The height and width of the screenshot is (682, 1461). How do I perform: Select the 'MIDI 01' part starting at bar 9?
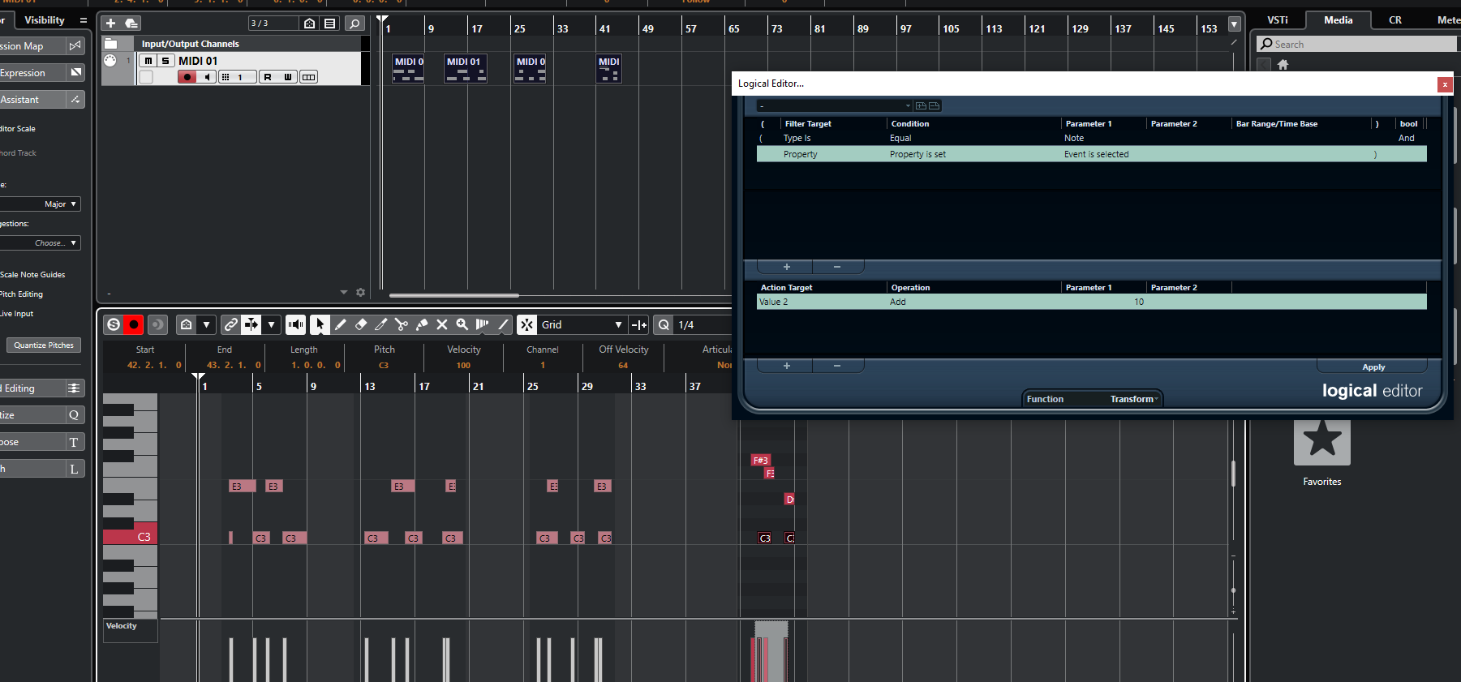click(x=466, y=69)
